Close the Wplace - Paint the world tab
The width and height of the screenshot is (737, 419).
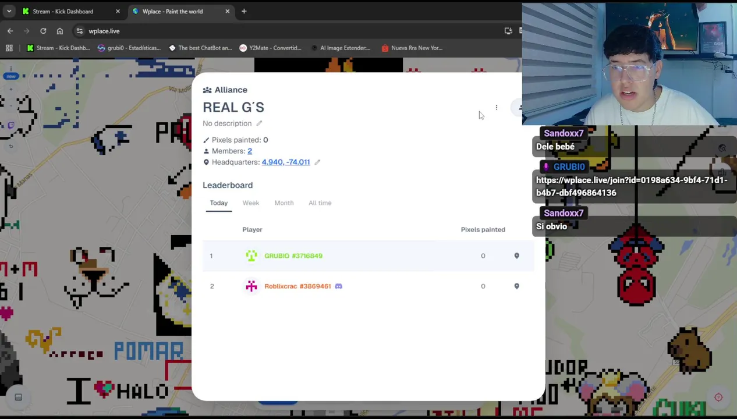tap(227, 11)
